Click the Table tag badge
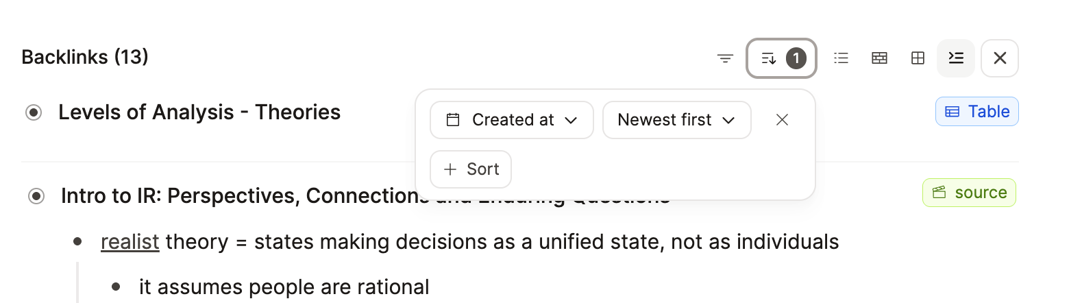Screen dimensions: 1069x303 pyautogui.click(x=977, y=112)
